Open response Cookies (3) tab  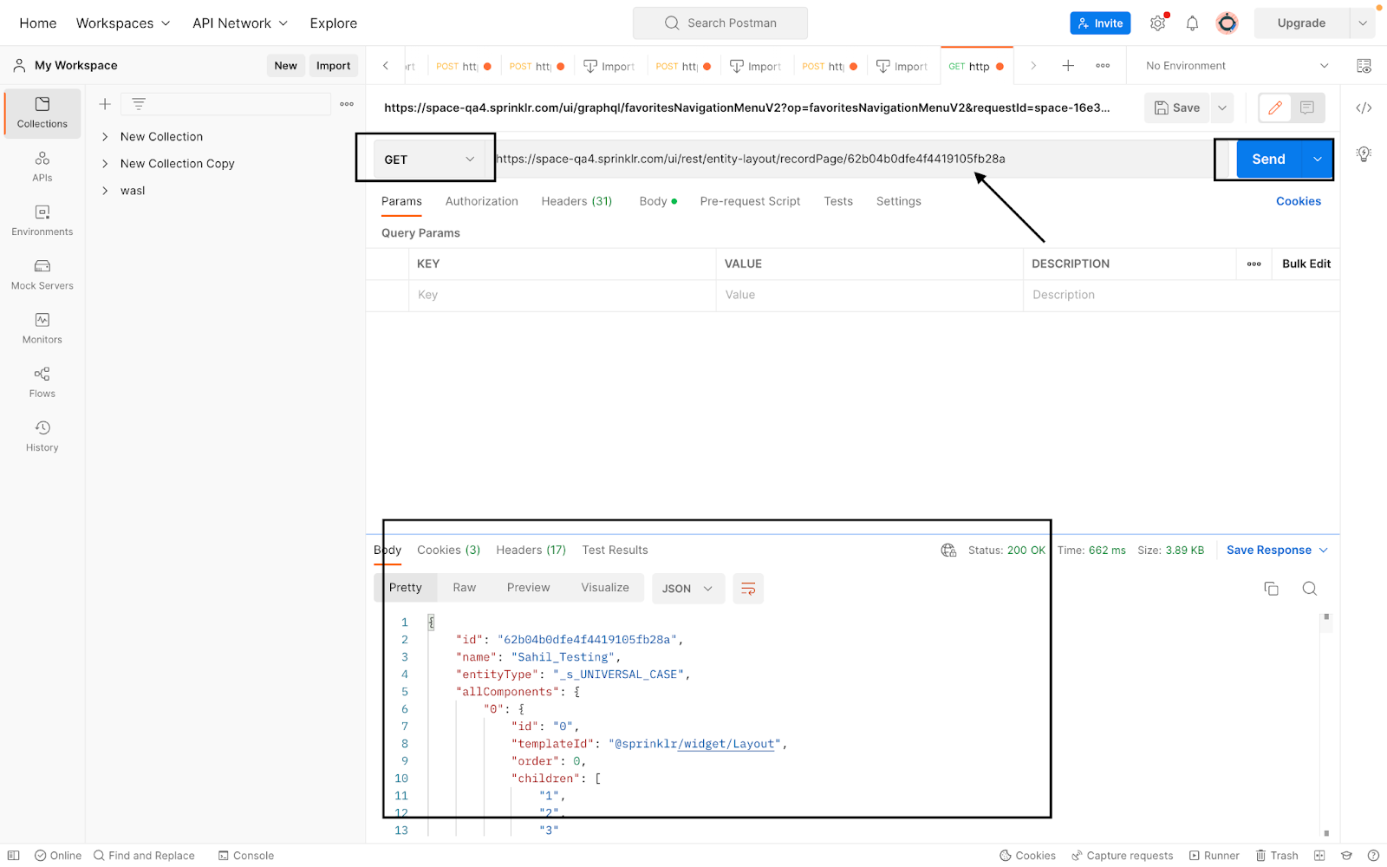[x=448, y=551]
